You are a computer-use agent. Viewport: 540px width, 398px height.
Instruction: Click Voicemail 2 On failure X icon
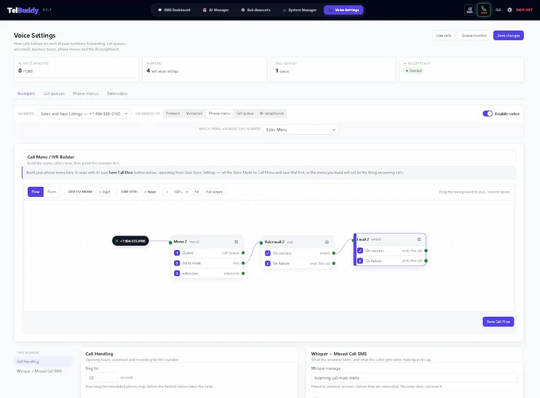[268, 263]
